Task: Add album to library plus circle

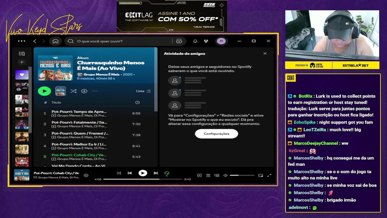Action: point(84,91)
